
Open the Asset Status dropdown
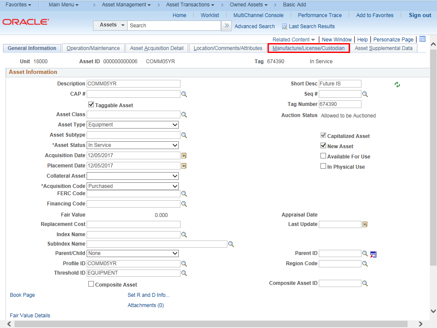click(133, 145)
